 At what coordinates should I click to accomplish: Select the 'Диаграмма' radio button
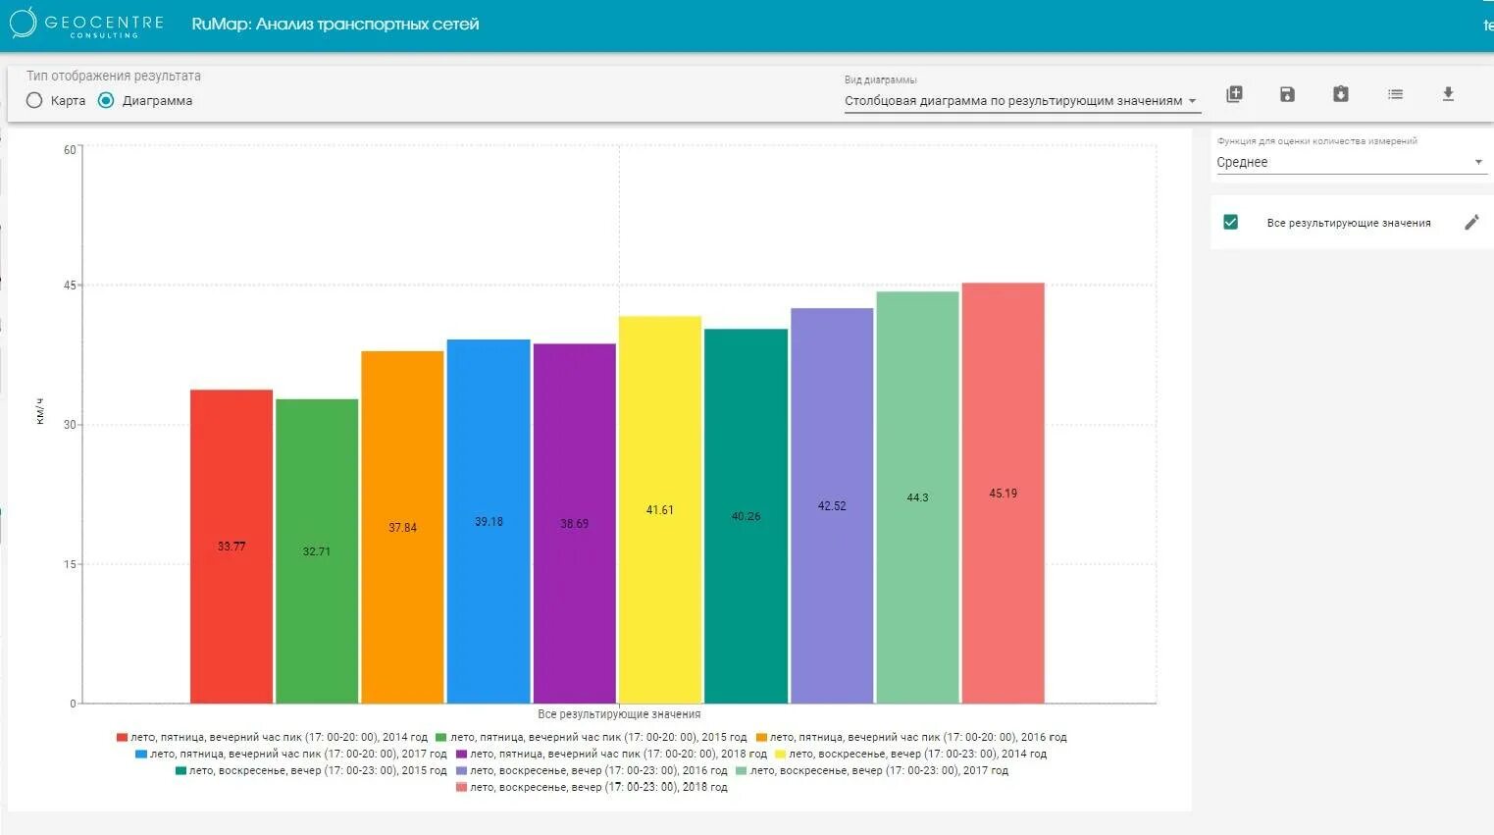(x=106, y=100)
